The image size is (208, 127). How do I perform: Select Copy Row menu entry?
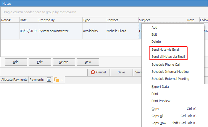coord(173,123)
